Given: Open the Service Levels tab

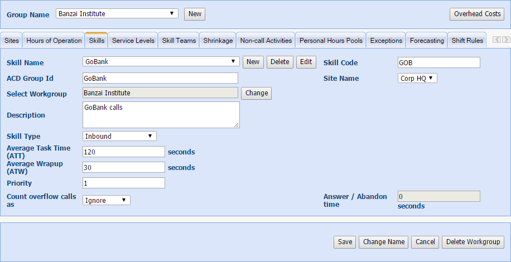Looking at the screenshot, I should 133,41.
